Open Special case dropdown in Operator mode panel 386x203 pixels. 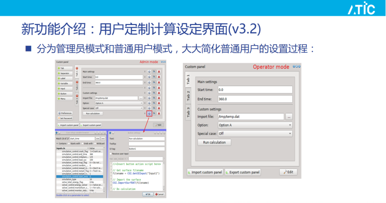(255, 134)
